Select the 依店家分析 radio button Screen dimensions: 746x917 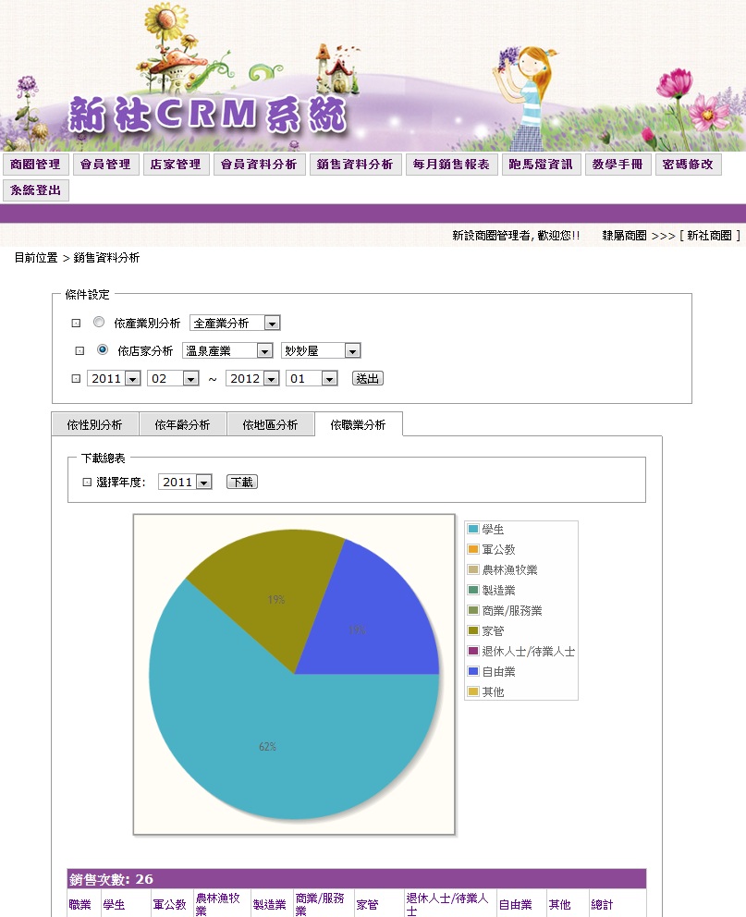[x=103, y=349]
